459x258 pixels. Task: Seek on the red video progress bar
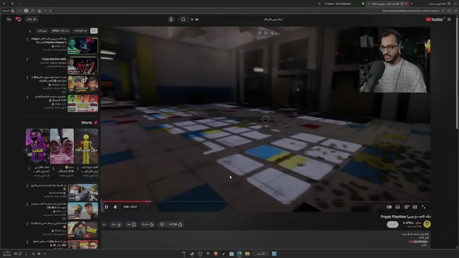click(265, 201)
